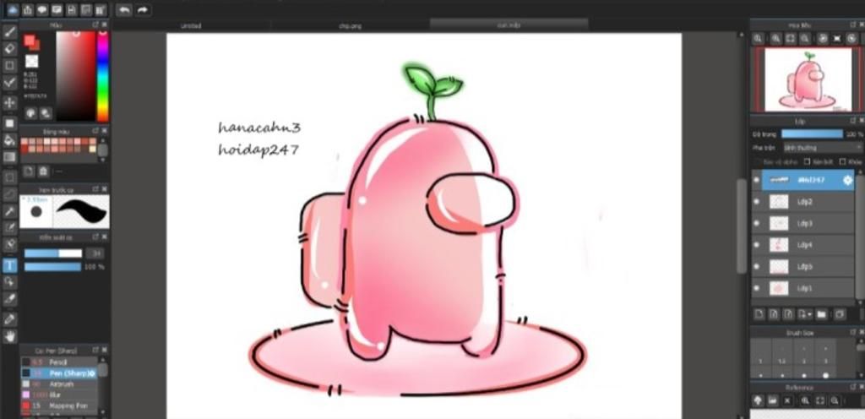
Task: Enable the lock checkbox in Layer panel
Action: 842,161
